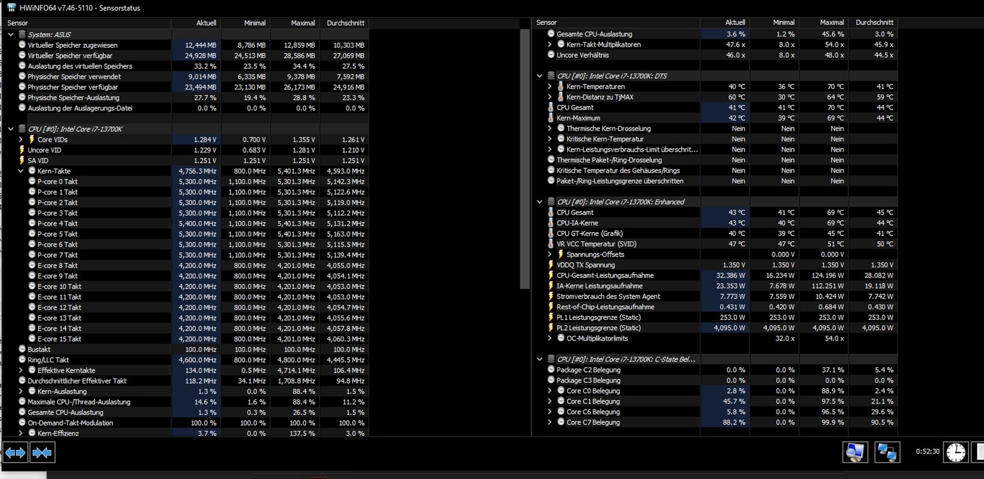Image resolution: width=984 pixels, height=479 pixels.
Task: Select Durchschnittlicher Effektiver Takt row
Action: coord(186,381)
